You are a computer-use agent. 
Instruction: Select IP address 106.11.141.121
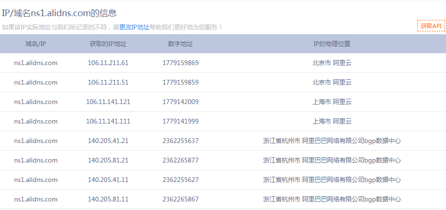(108, 102)
